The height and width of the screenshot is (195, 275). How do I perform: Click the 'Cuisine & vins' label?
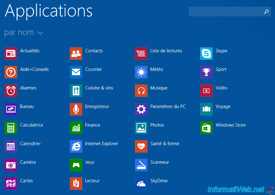point(99,88)
